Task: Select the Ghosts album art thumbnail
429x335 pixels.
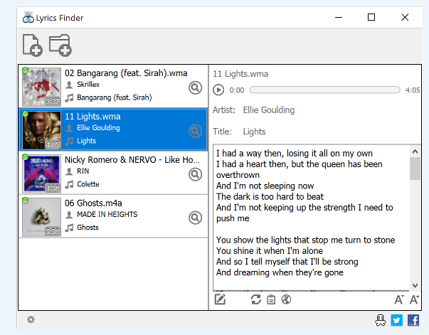Action: pyautogui.click(x=41, y=217)
